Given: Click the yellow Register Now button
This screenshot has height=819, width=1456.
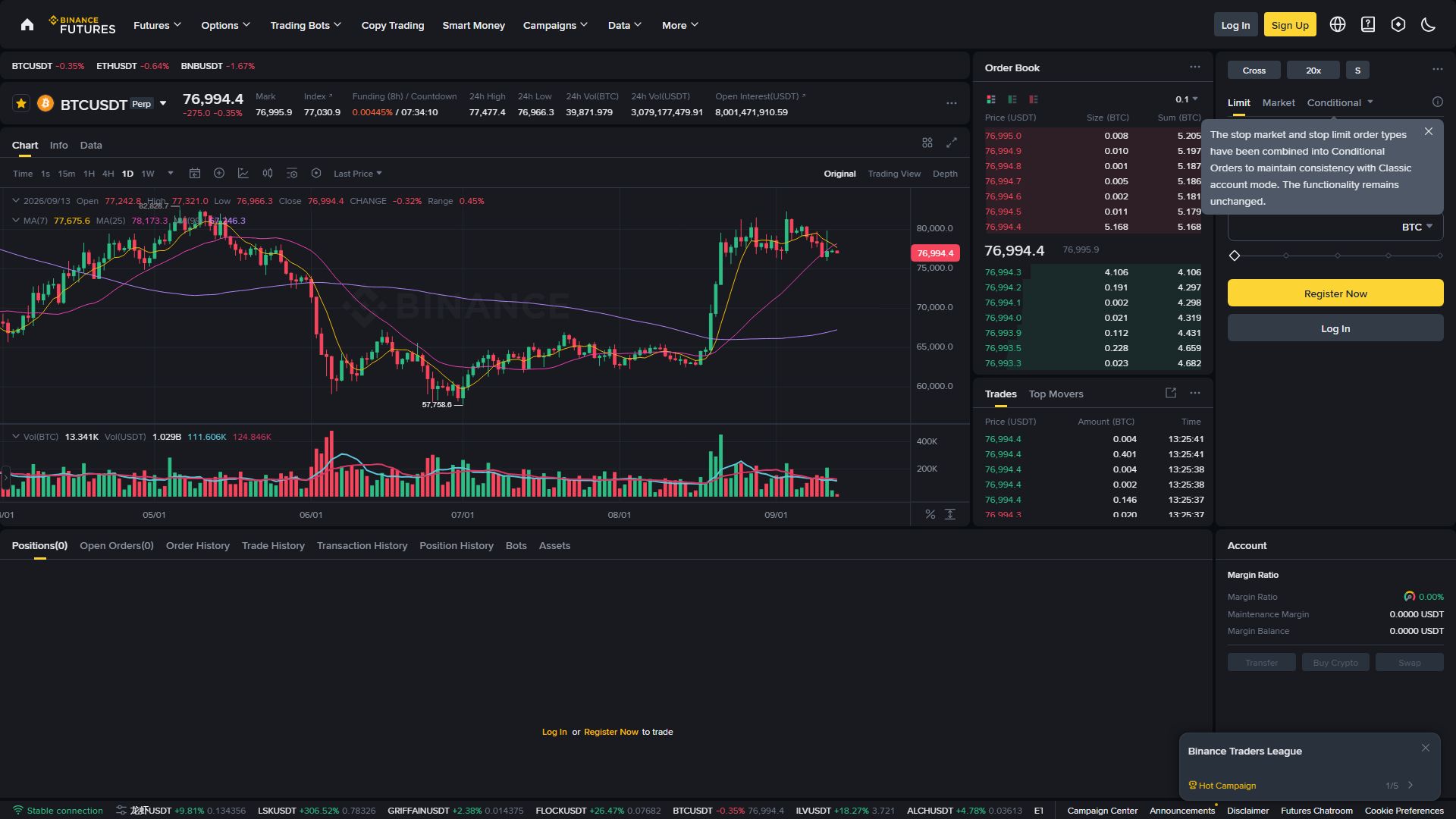Looking at the screenshot, I should coord(1335,293).
